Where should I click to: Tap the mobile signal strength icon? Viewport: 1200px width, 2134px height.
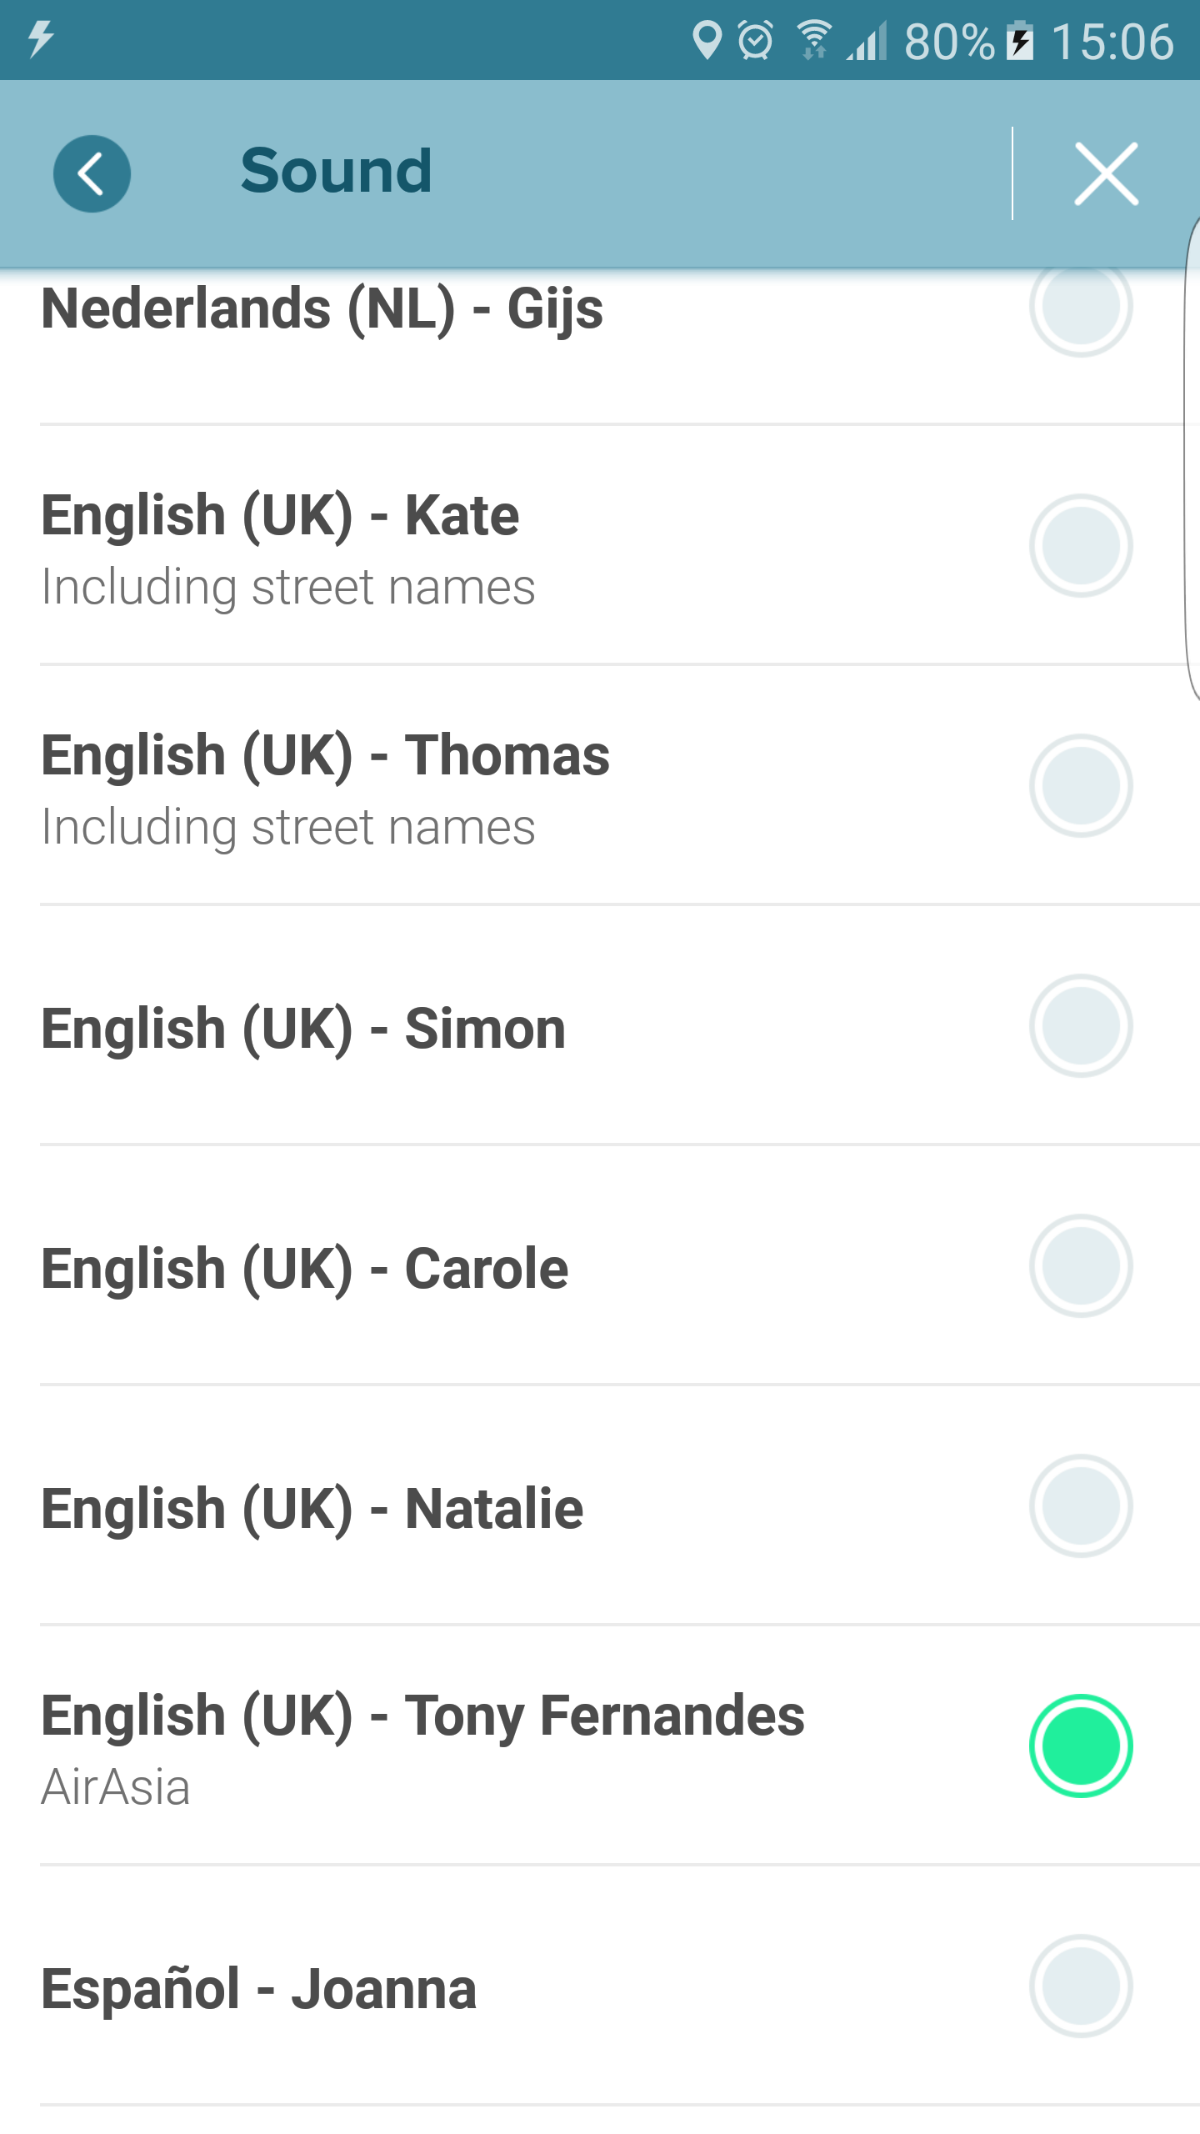coord(867,41)
